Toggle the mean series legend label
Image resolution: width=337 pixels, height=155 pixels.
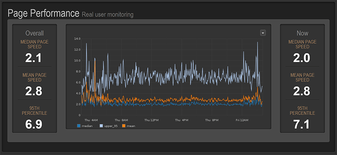(131, 126)
